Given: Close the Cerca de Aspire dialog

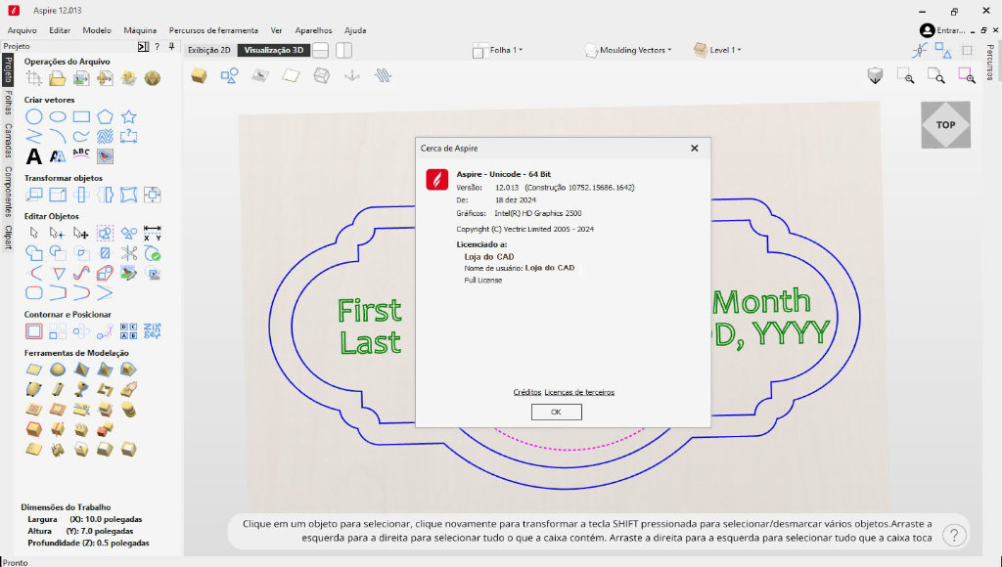Looking at the screenshot, I should point(694,149).
